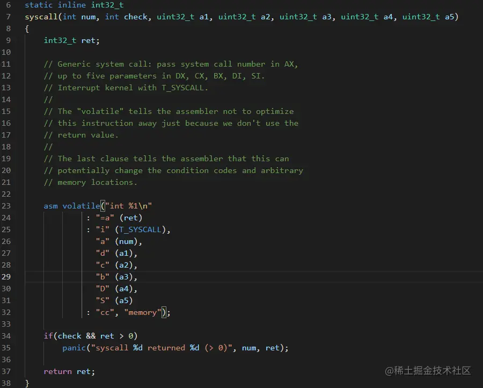This screenshot has width=483, height=388.
Task: Click line number 34 in the gutter
Action: tap(6, 336)
